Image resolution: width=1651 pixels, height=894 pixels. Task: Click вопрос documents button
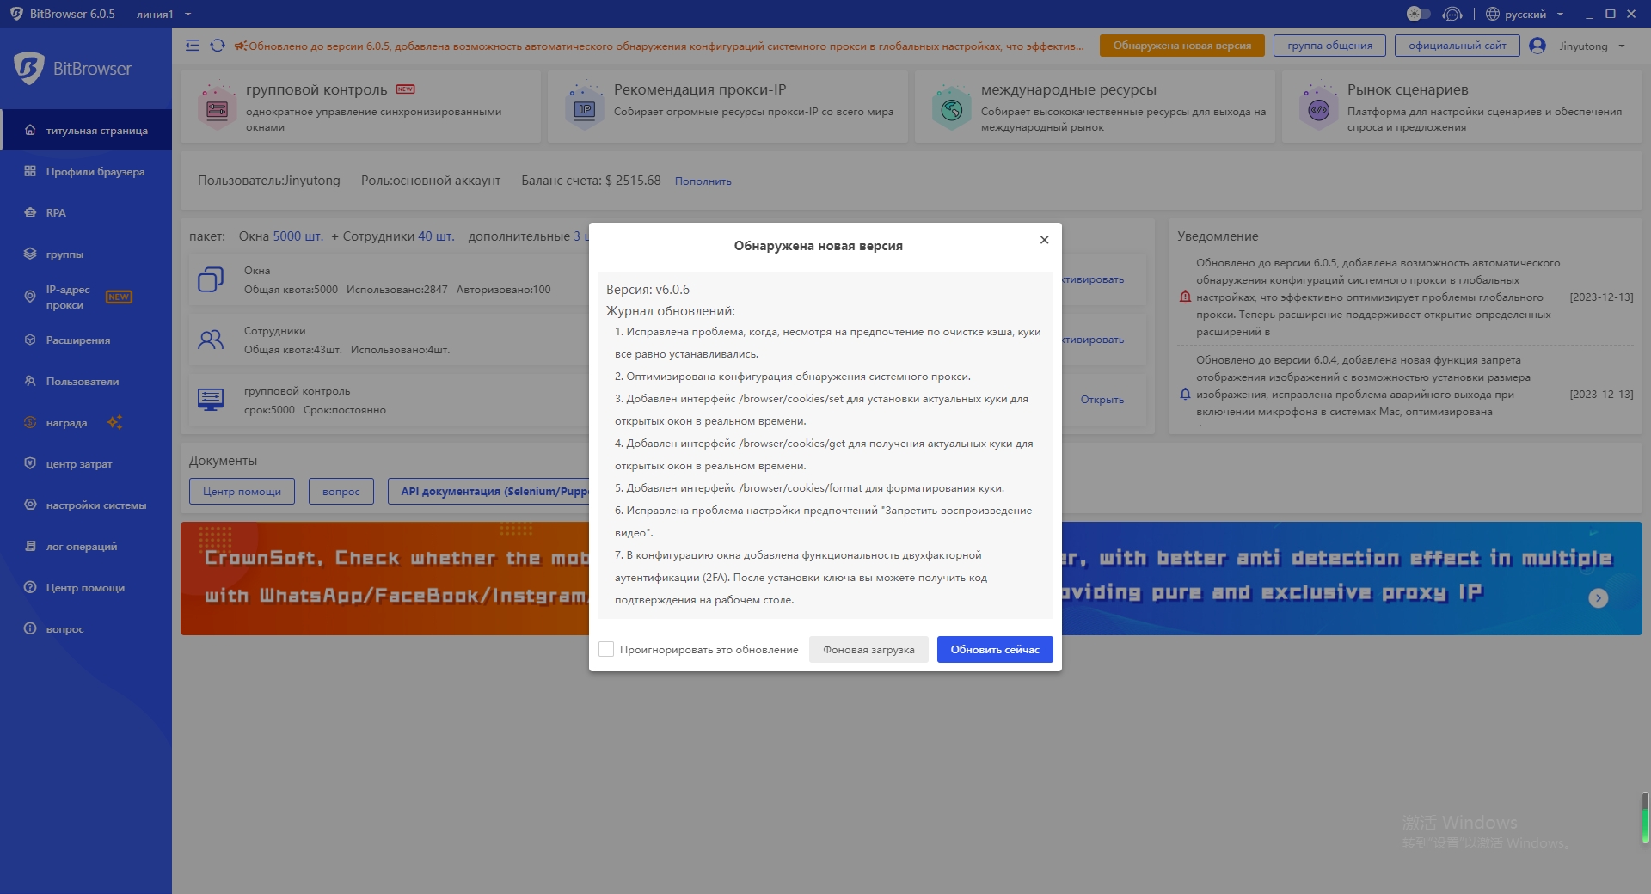click(x=341, y=491)
